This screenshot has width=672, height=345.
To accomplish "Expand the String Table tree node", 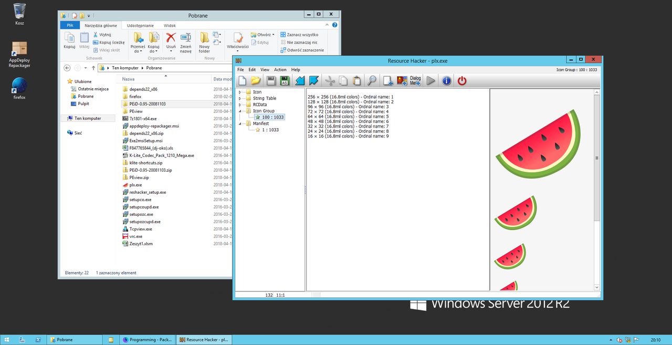I will pyautogui.click(x=240, y=98).
